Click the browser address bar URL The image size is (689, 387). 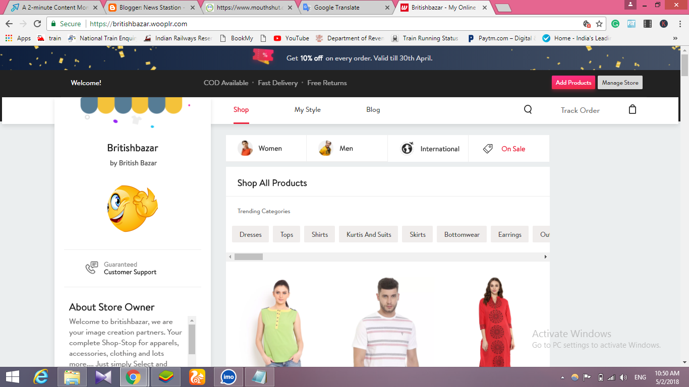(139, 24)
